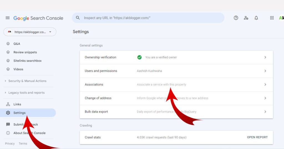
Task: Go to Review snippets report
Action: 25,52
